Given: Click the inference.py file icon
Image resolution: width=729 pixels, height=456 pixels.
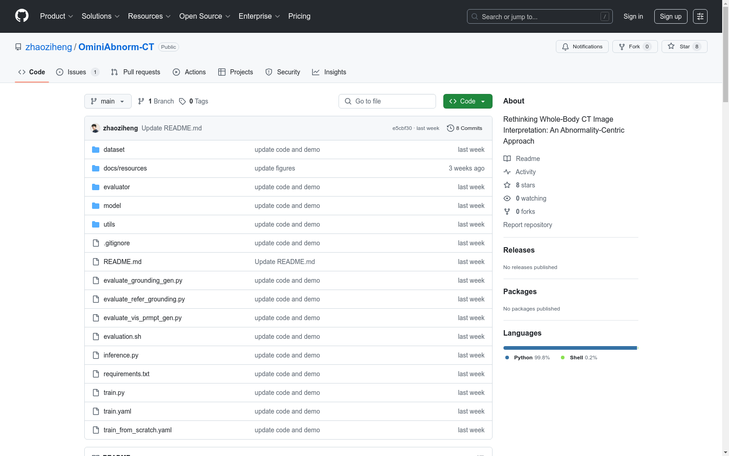Looking at the screenshot, I should click(96, 355).
